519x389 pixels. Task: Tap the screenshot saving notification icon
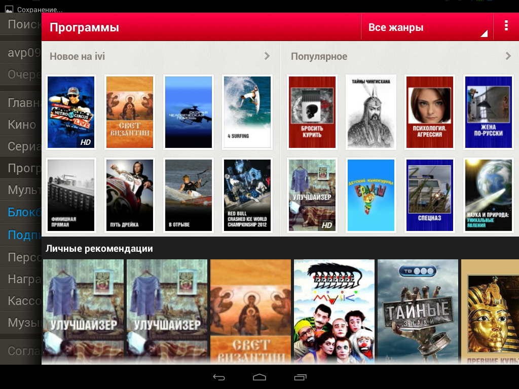click(x=9, y=9)
